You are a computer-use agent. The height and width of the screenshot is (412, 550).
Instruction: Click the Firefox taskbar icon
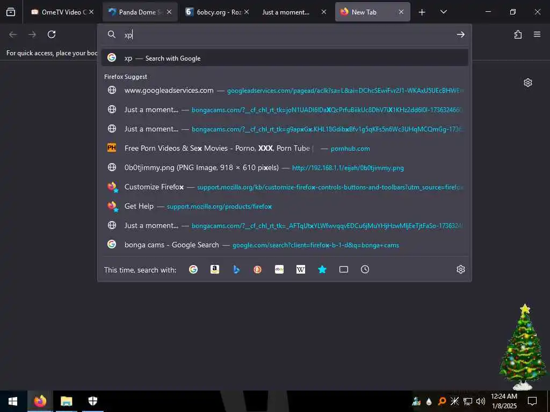[x=40, y=401]
